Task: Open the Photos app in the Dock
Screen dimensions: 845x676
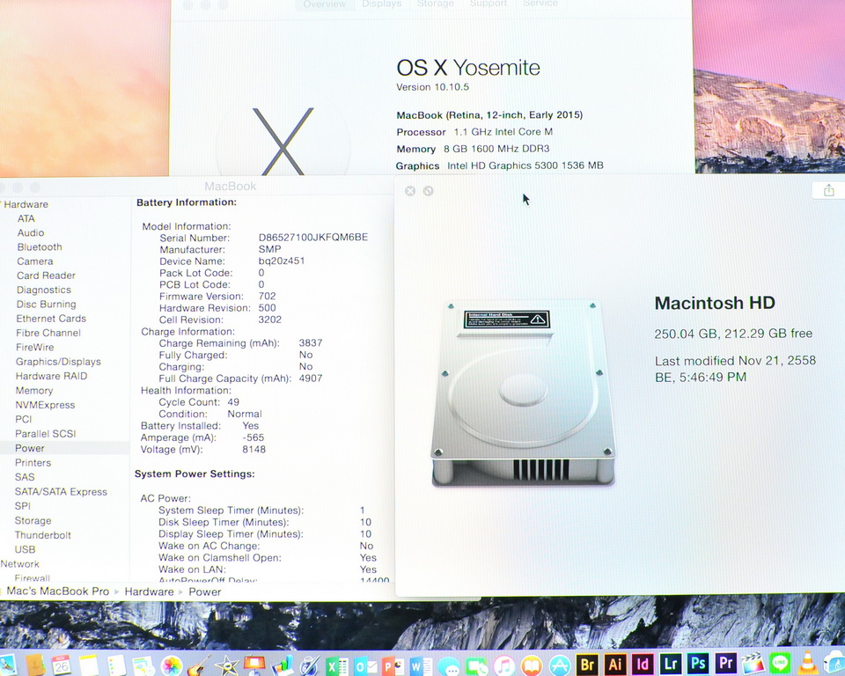Action: point(172,665)
